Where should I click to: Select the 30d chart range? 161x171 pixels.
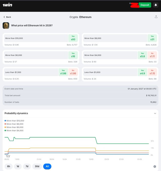click(x=37, y=166)
